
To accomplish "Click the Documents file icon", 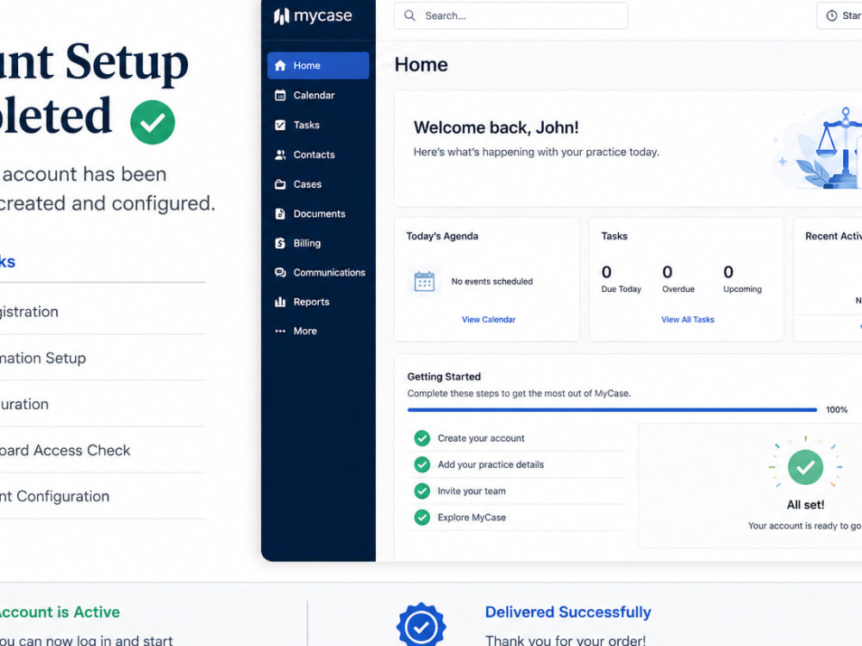I will point(280,214).
